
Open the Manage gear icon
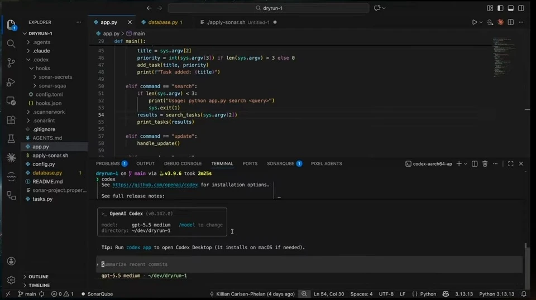pos(11,280)
